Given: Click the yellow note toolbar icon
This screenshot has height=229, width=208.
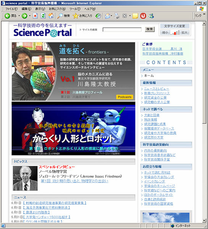Looking at the screenshot, I should pos(135,16).
